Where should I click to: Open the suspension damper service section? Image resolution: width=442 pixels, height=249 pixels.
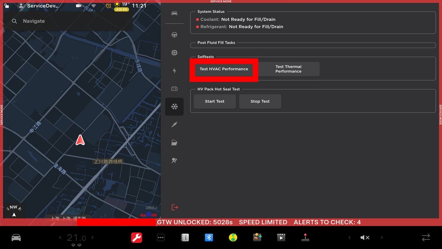tap(174, 124)
